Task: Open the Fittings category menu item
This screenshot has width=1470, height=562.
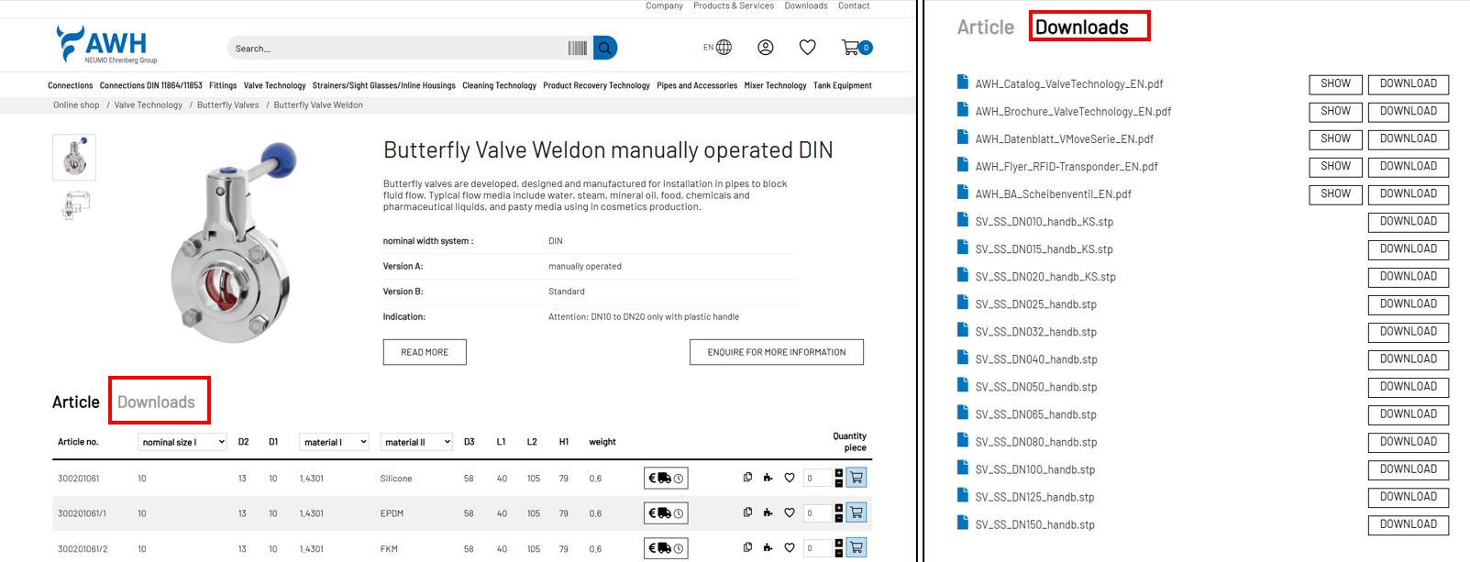Action: coord(223,85)
